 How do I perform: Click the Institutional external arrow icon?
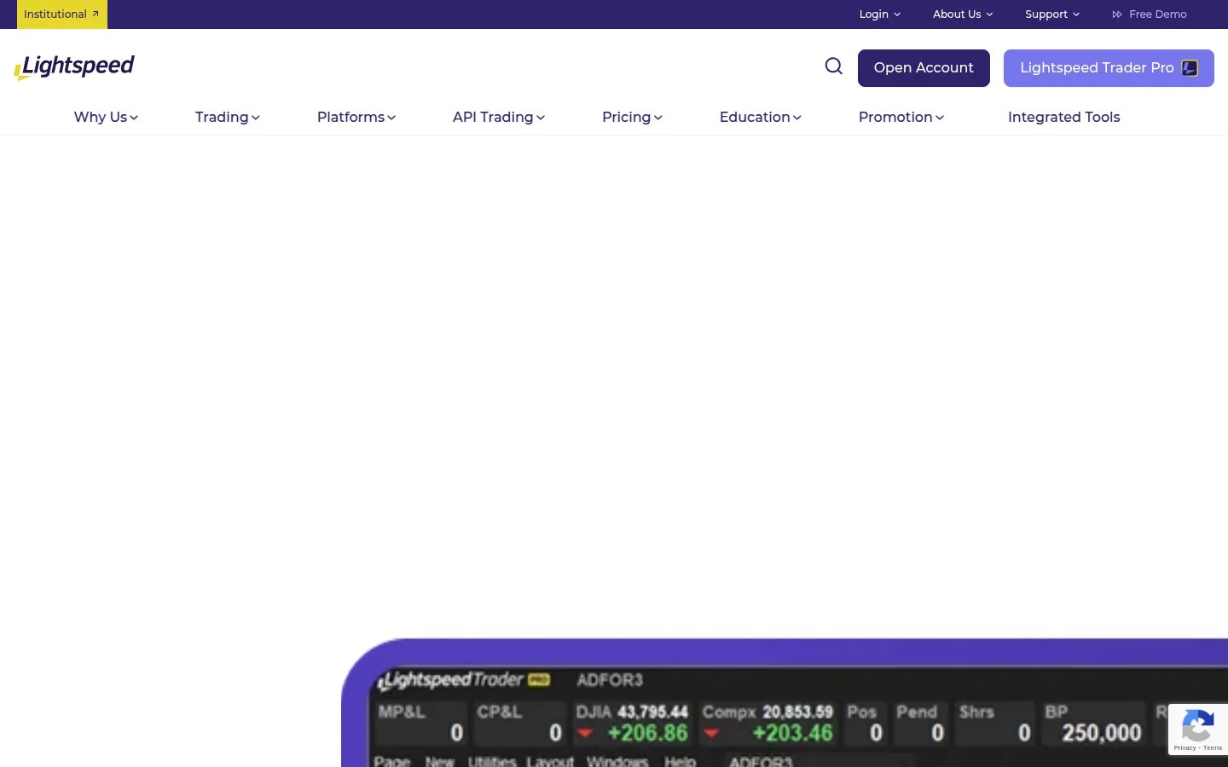[x=96, y=14]
